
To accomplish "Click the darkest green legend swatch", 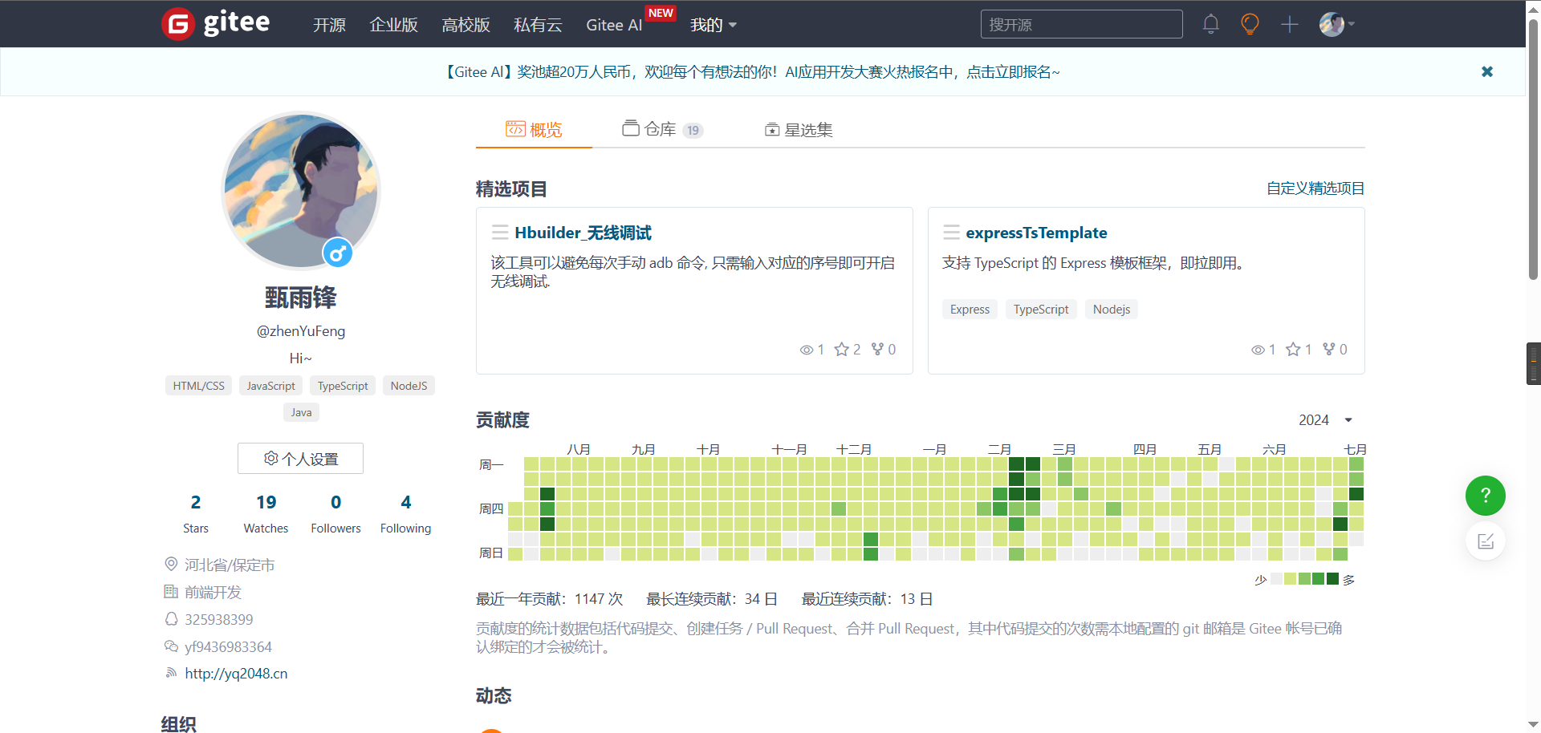I will click(1333, 579).
